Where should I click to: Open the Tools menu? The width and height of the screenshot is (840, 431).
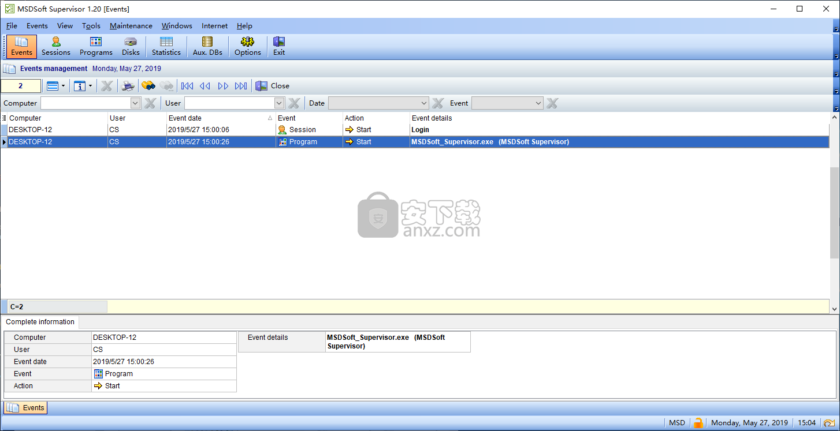click(91, 26)
